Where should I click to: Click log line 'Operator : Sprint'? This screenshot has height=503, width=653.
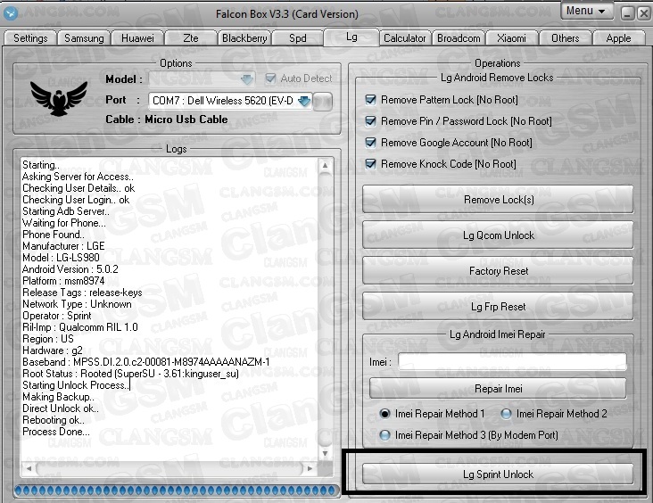56,316
